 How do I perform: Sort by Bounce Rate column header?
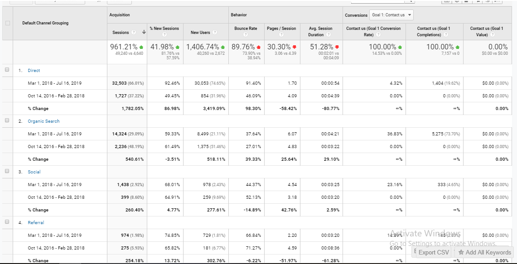(x=245, y=29)
